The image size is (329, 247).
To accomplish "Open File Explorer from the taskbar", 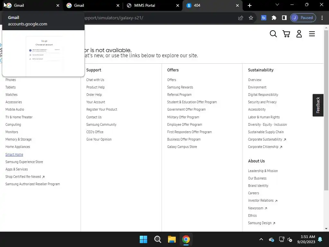I will [x=172, y=239].
